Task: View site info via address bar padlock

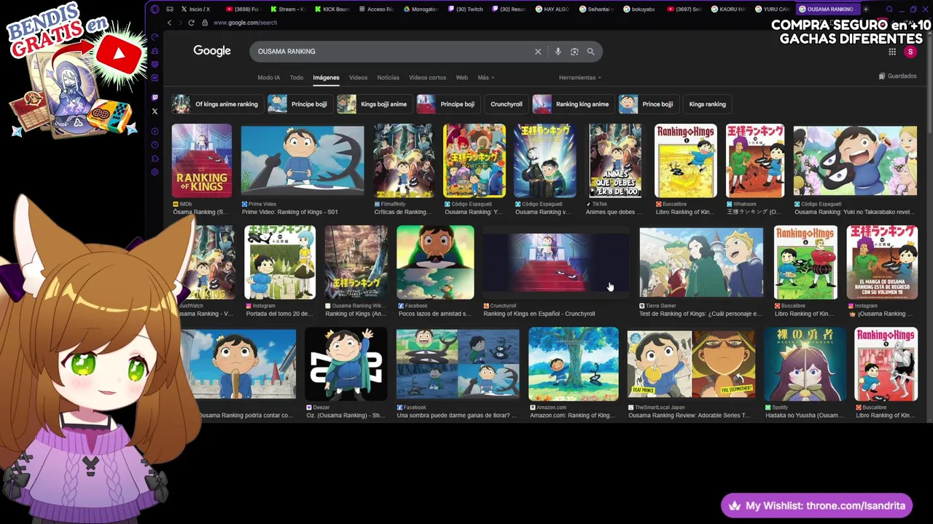Action: [x=205, y=23]
